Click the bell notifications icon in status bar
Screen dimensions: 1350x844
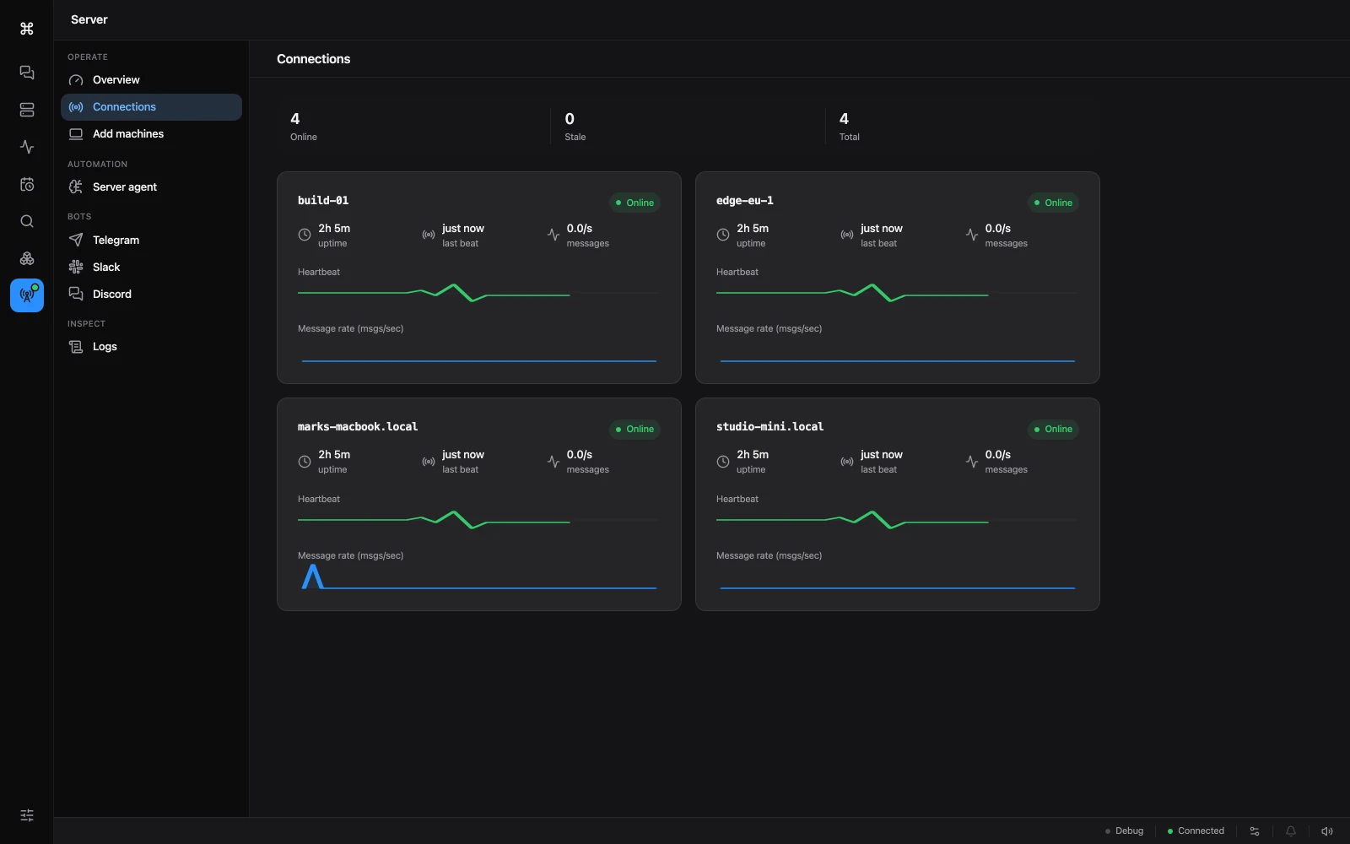(x=1291, y=831)
